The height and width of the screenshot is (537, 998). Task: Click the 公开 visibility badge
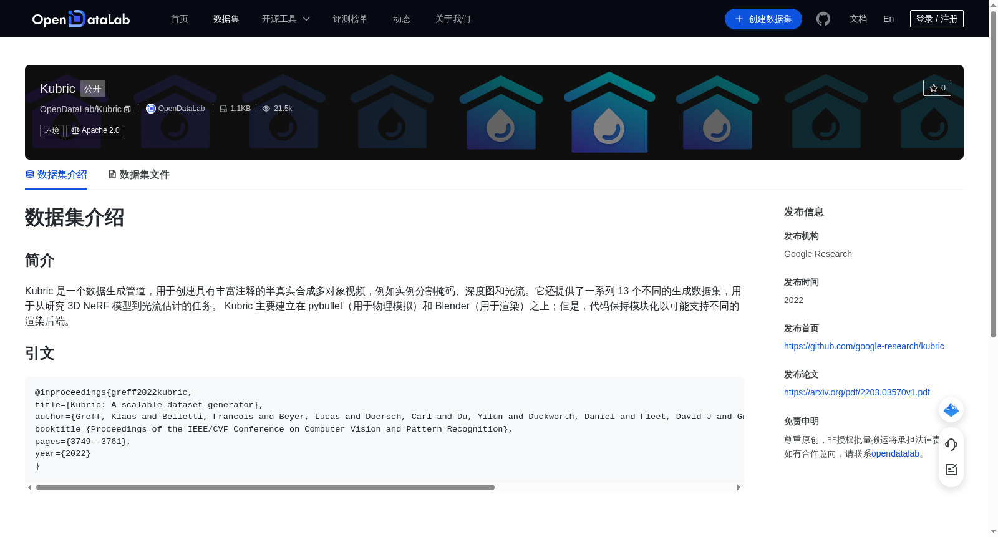pyautogui.click(x=93, y=89)
